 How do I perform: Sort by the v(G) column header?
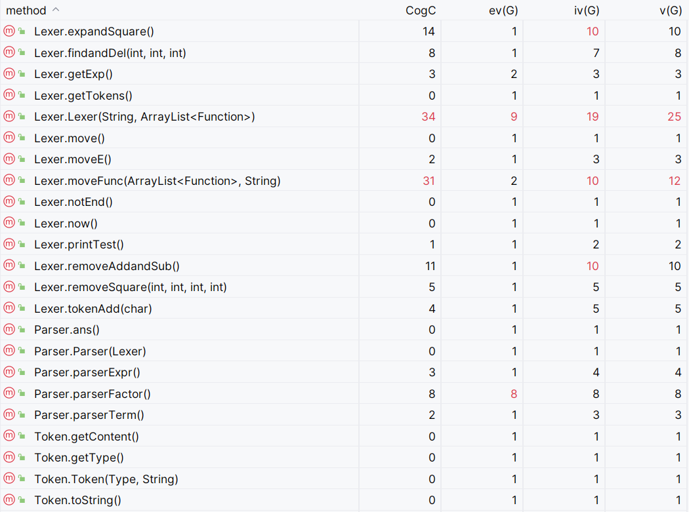point(671,10)
